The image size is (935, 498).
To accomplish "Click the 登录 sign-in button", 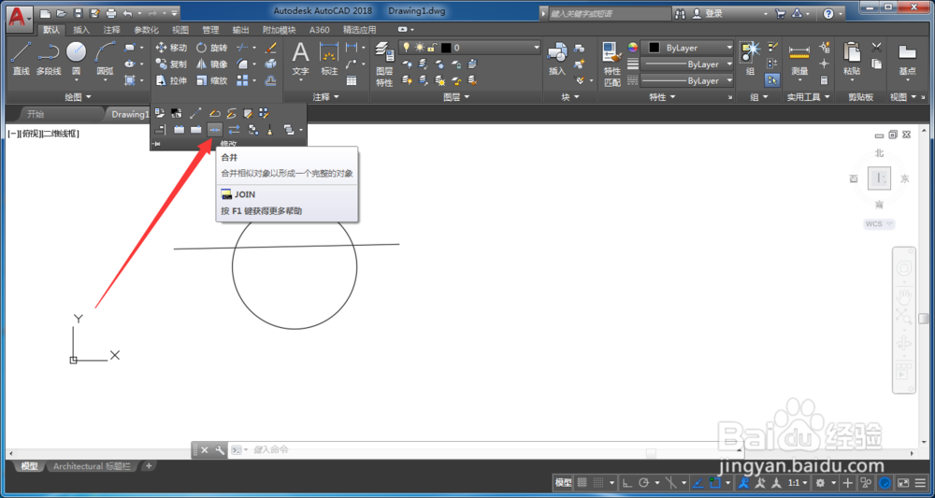I will (708, 13).
